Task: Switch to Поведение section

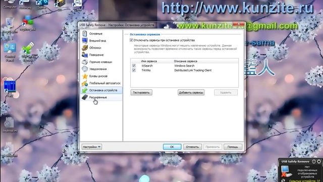Action: tap(96, 55)
